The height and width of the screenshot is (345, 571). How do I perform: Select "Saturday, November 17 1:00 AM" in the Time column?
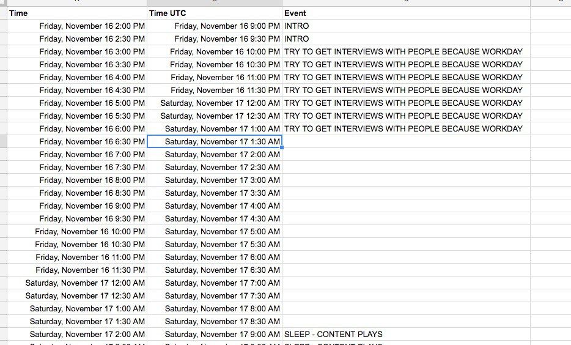coord(87,308)
